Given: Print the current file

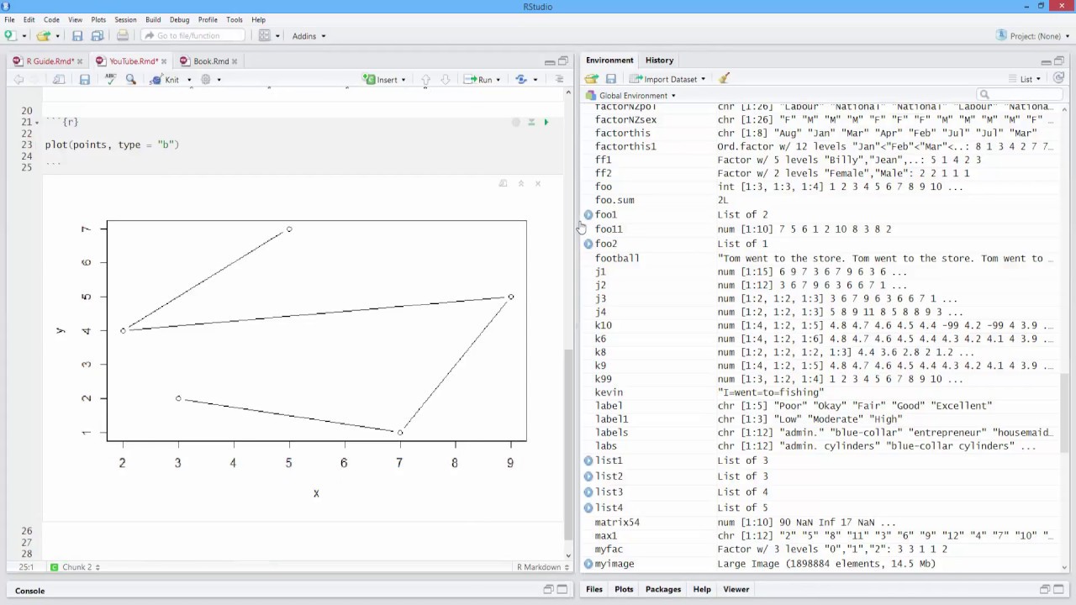Looking at the screenshot, I should pos(123,36).
